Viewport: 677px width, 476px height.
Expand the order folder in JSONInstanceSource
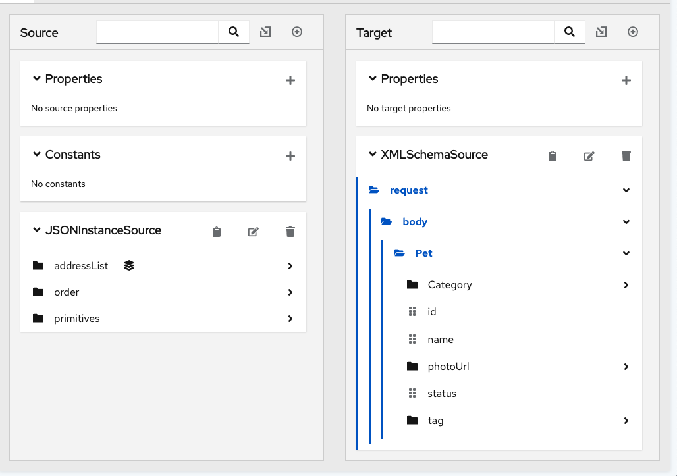click(x=290, y=292)
